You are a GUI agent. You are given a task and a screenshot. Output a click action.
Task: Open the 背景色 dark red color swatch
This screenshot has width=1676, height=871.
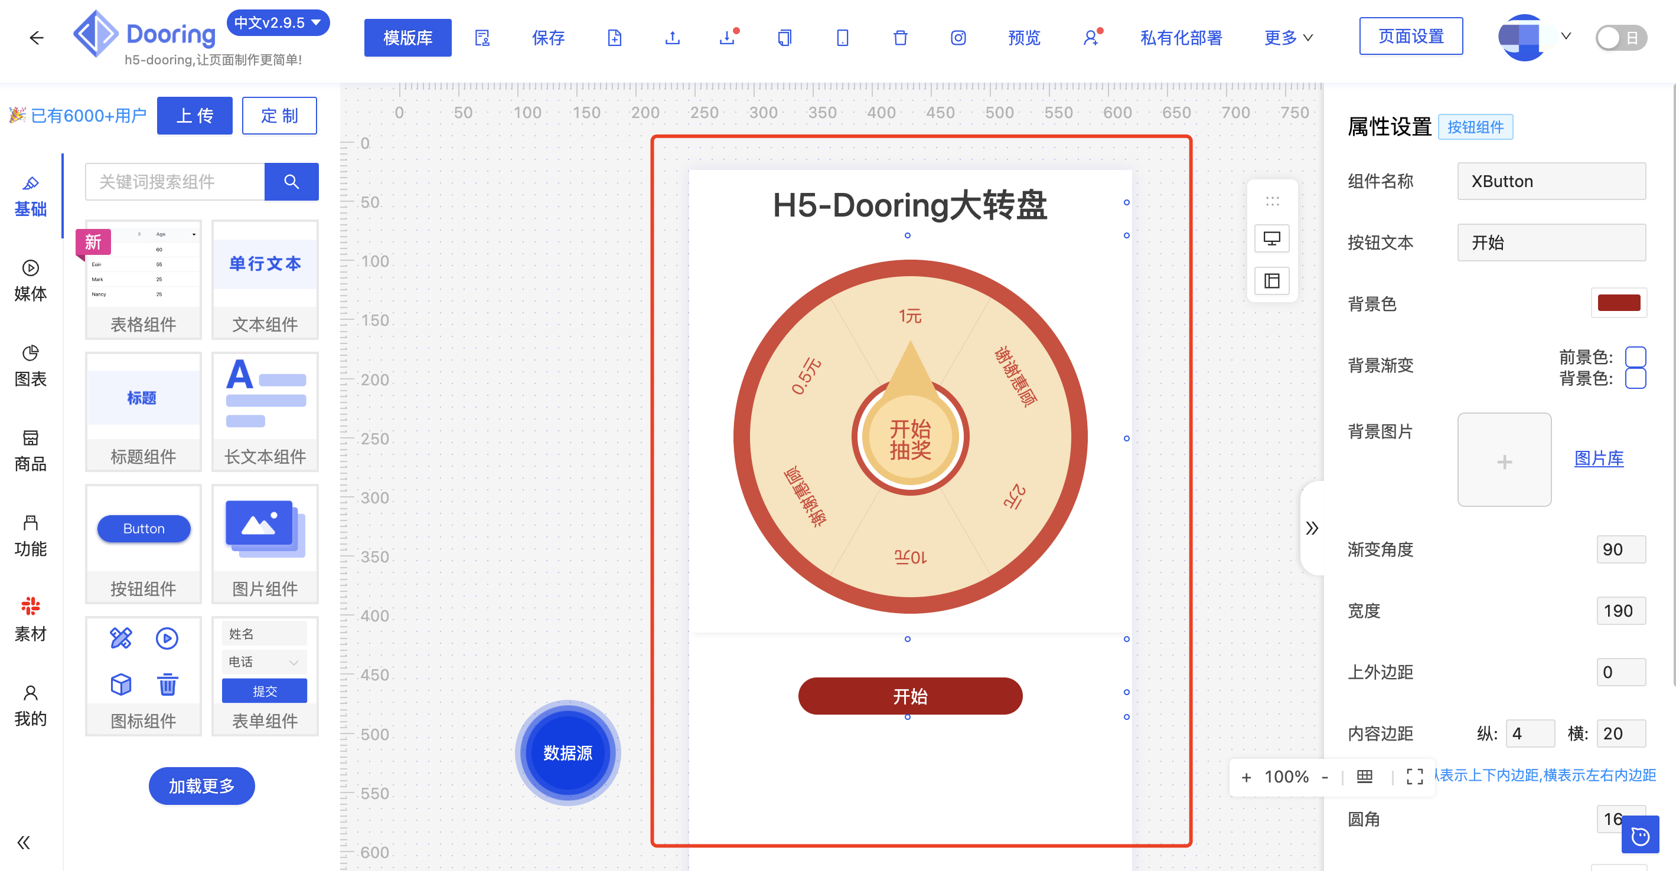(1619, 303)
